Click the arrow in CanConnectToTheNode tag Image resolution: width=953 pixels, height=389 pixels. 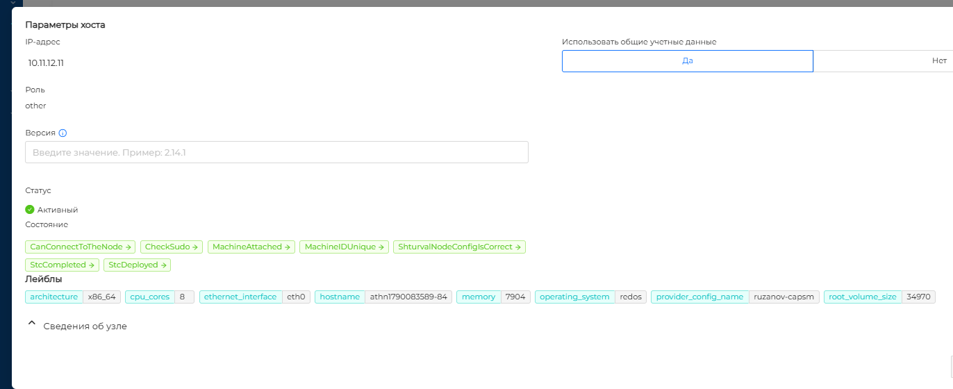point(129,247)
